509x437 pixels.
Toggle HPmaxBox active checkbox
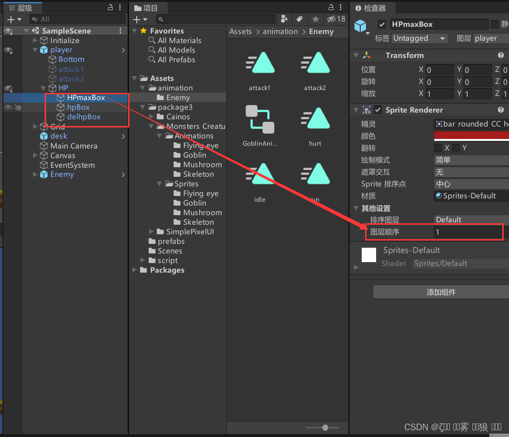click(382, 24)
